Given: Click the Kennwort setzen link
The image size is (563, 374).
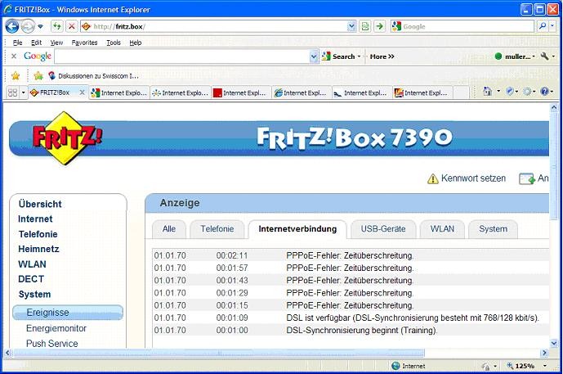Looking at the screenshot, I should point(472,178).
